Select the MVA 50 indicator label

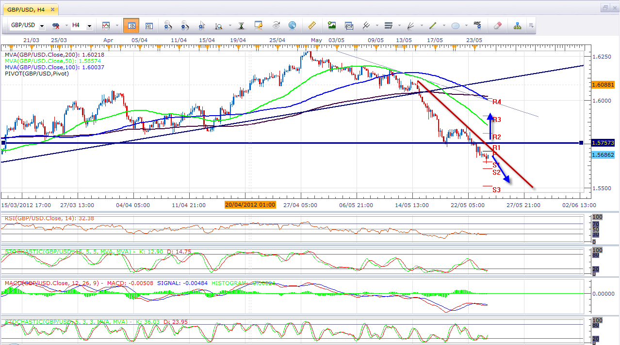(53, 61)
